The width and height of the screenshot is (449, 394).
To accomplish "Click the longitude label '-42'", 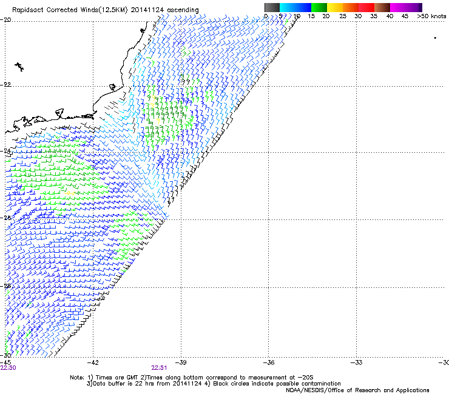I will tap(93, 362).
